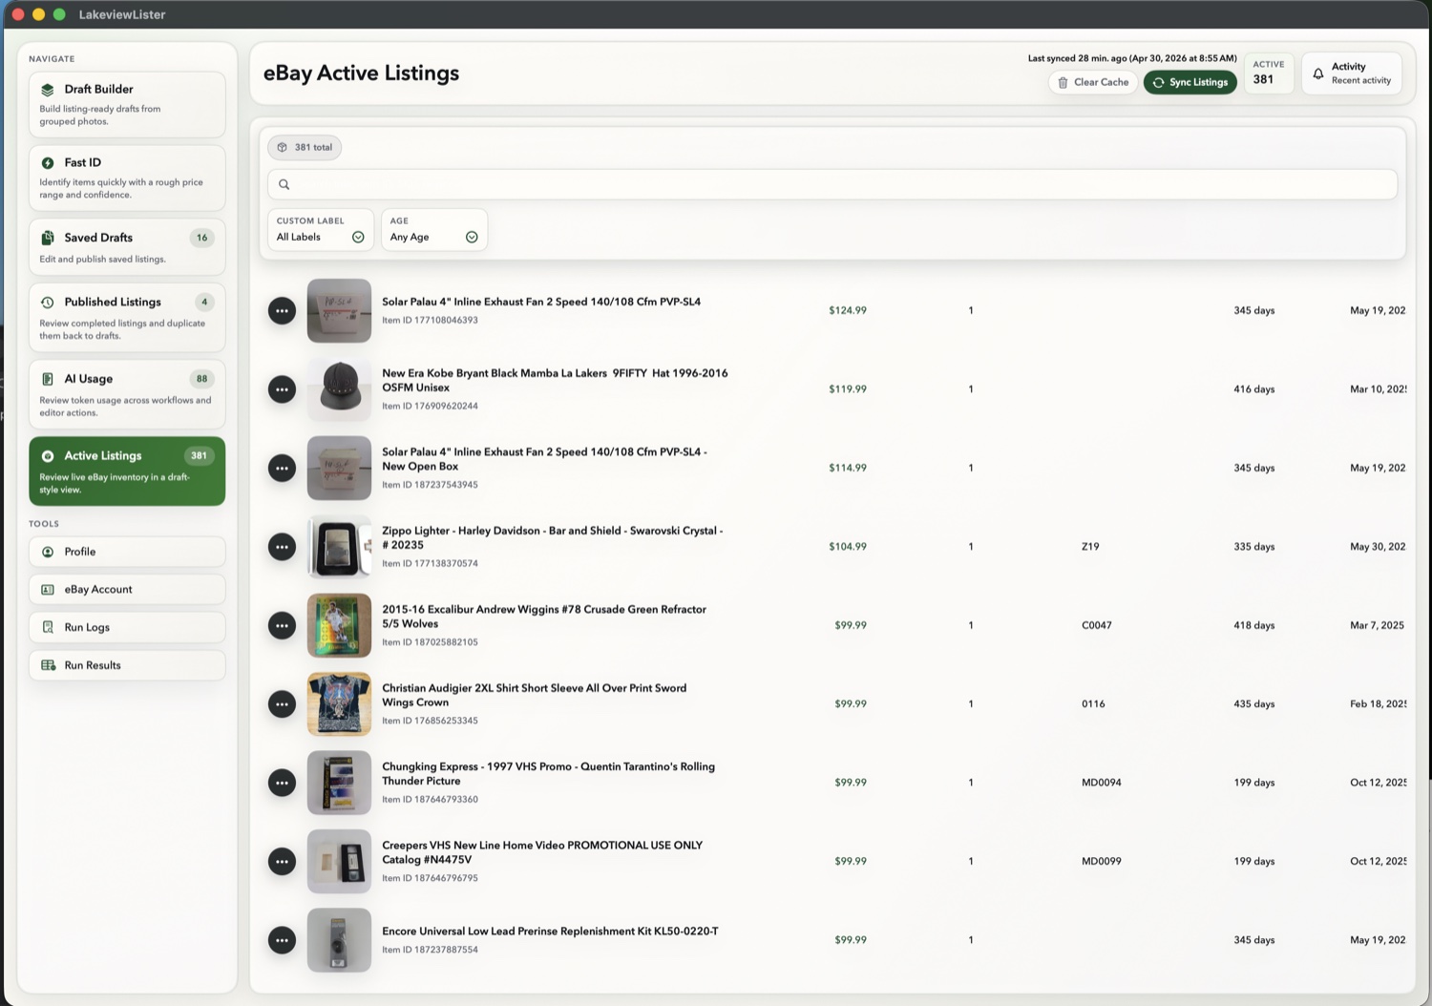This screenshot has width=1432, height=1006.
Task: Open AI Usage section
Action: (127, 394)
